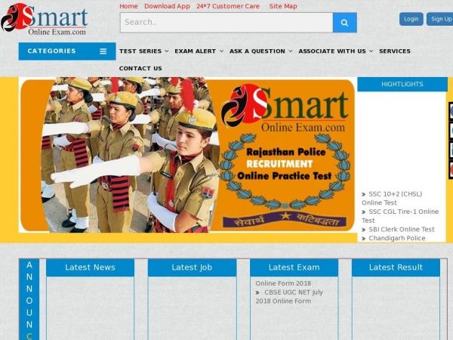
Task: Open the Ask A Question menu
Action: [257, 51]
